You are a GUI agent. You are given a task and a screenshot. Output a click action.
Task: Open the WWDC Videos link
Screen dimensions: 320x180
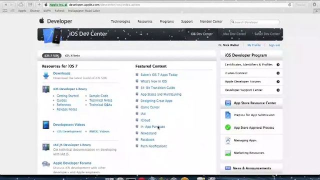[x=99, y=131]
